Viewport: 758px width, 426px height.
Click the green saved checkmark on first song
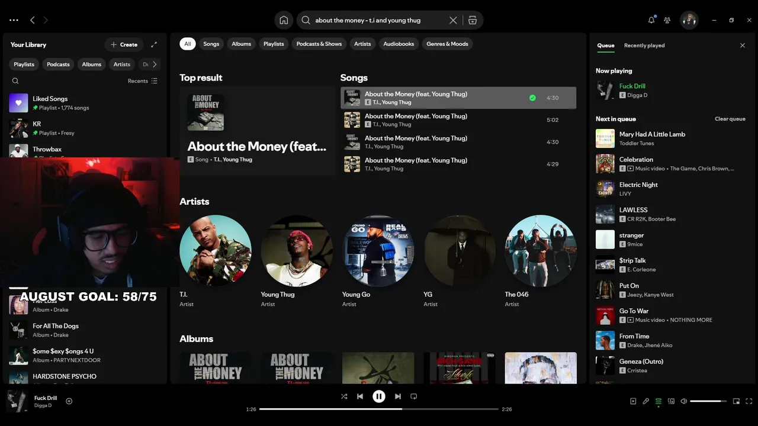click(x=532, y=98)
